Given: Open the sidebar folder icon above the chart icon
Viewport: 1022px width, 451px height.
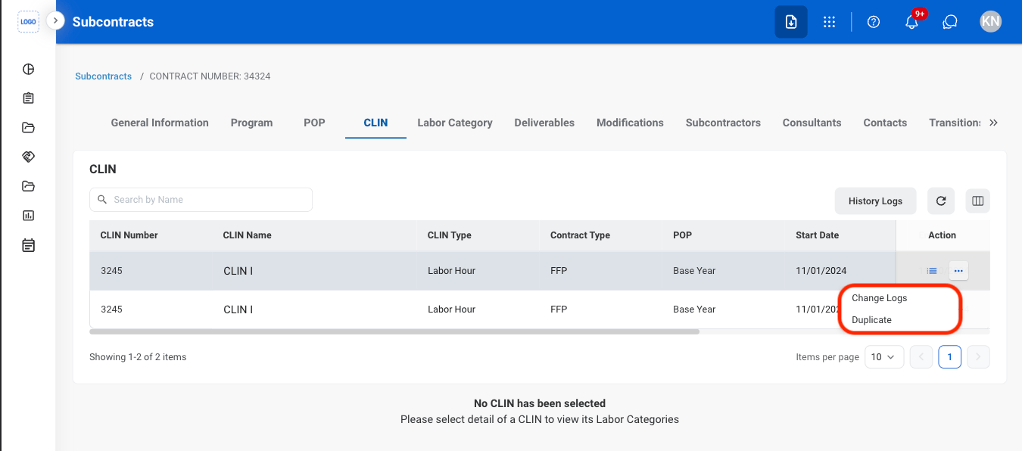Looking at the screenshot, I should [x=29, y=186].
